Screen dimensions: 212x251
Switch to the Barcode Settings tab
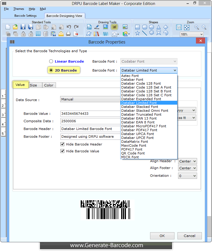pos(26,16)
